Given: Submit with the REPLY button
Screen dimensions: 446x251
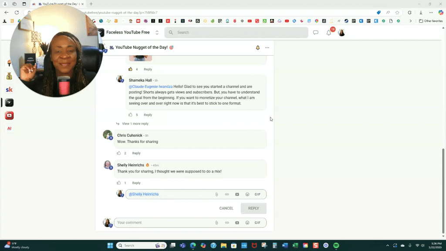Looking at the screenshot, I should (253, 208).
